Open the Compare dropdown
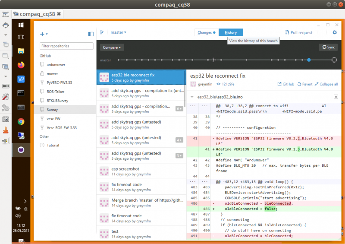Screen dimensions: 345x244 (x=112, y=48)
